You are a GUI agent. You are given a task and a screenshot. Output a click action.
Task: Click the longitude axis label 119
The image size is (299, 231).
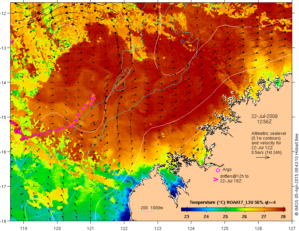(x=24, y=228)
